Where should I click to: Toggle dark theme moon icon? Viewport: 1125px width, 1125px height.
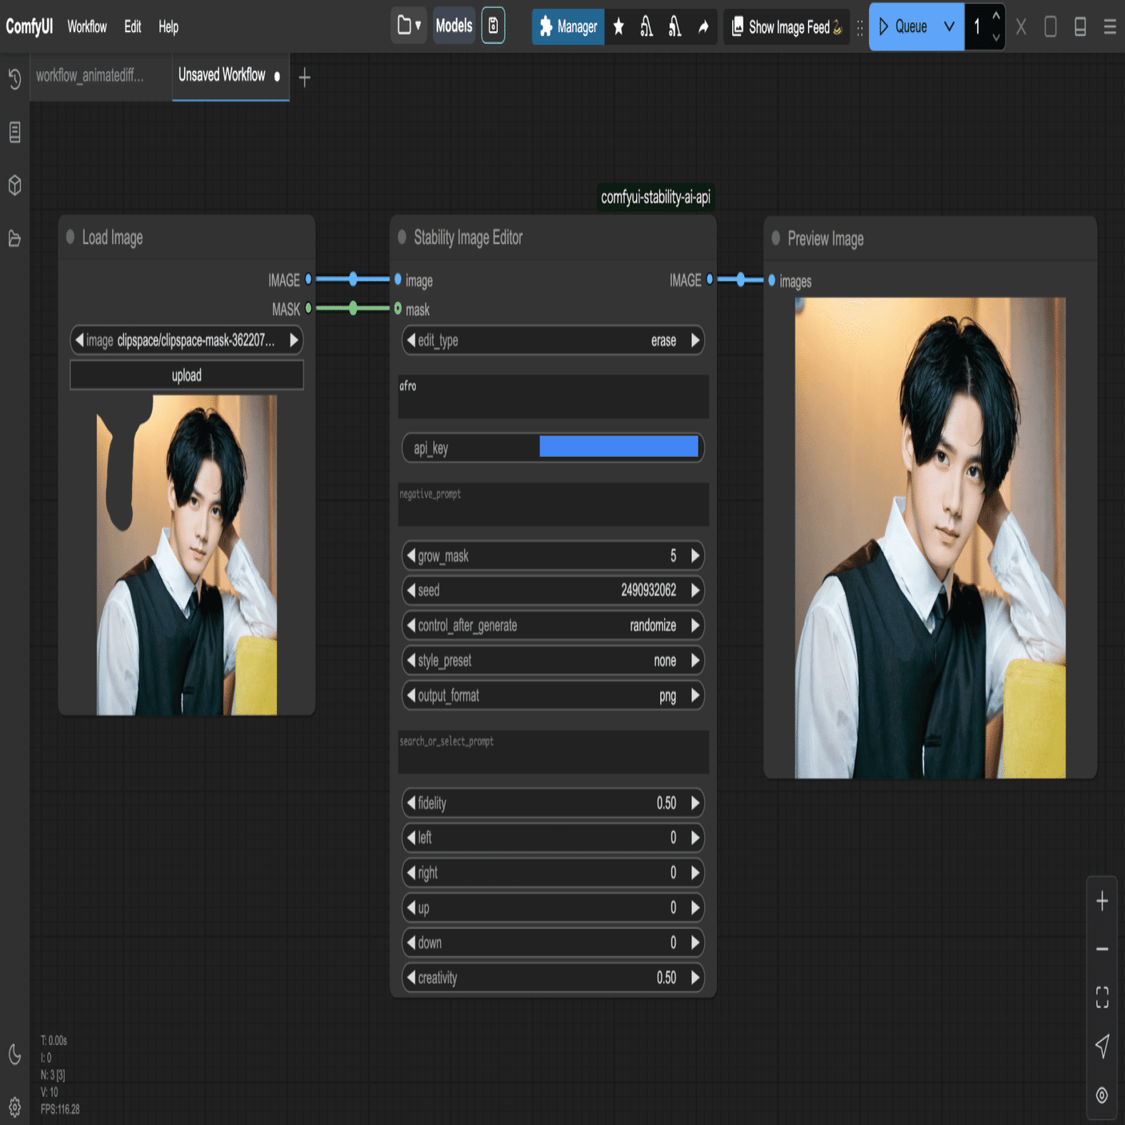point(14,1054)
